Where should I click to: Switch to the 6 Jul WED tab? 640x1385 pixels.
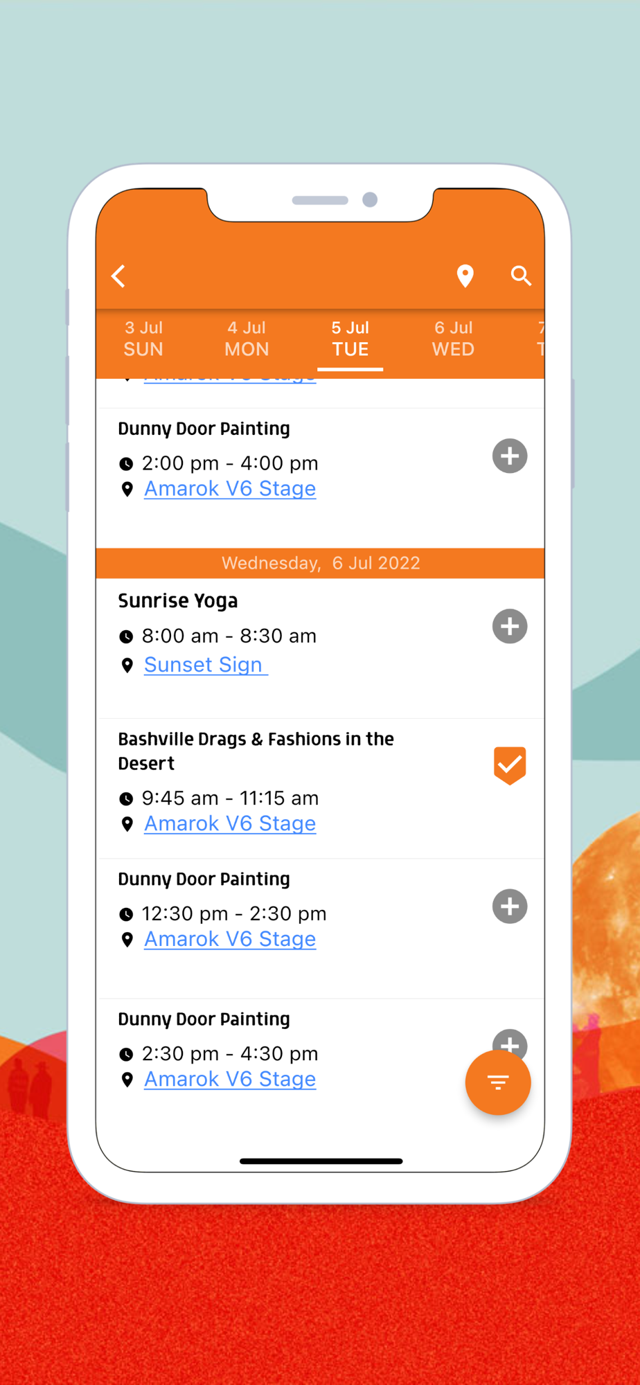pyautogui.click(x=454, y=339)
